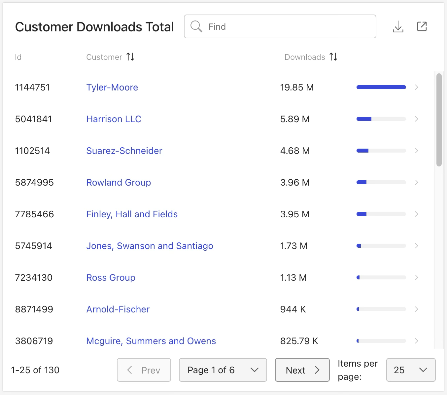Click the 1-25 of 130 count text

click(35, 370)
